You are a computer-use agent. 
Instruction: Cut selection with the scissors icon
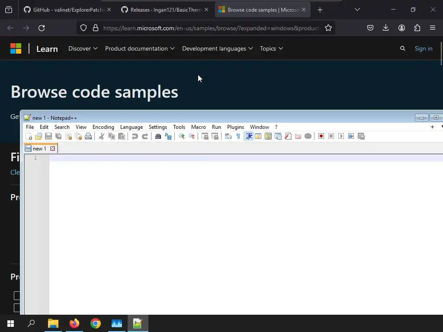click(x=102, y=136)
